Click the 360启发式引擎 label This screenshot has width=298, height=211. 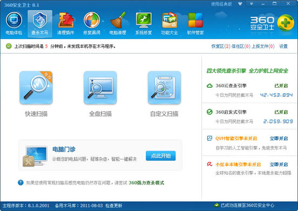pos(231,112)
